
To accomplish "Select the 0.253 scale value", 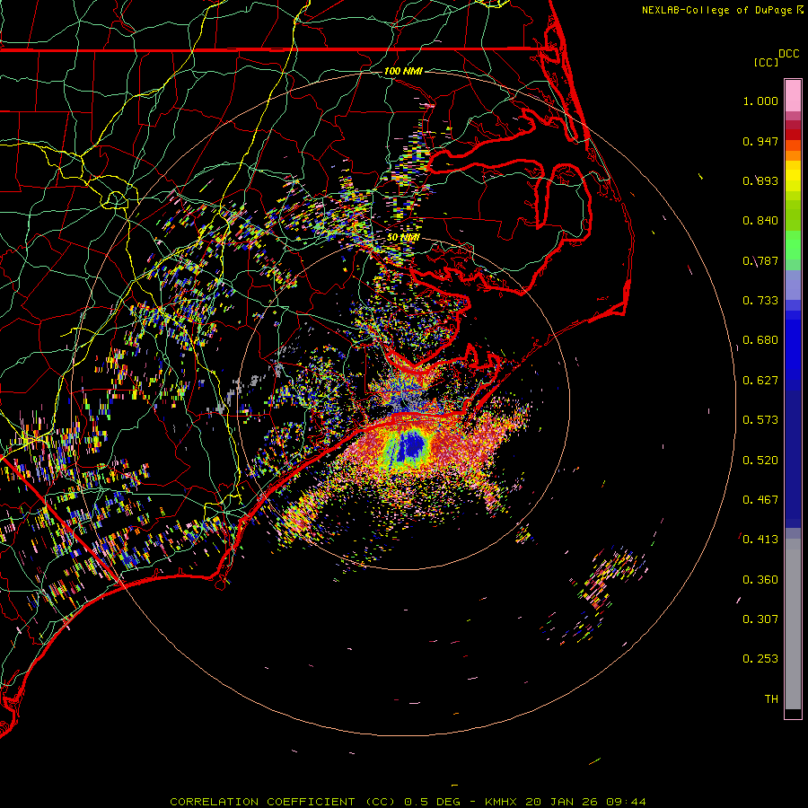I will tap(760, 659).
